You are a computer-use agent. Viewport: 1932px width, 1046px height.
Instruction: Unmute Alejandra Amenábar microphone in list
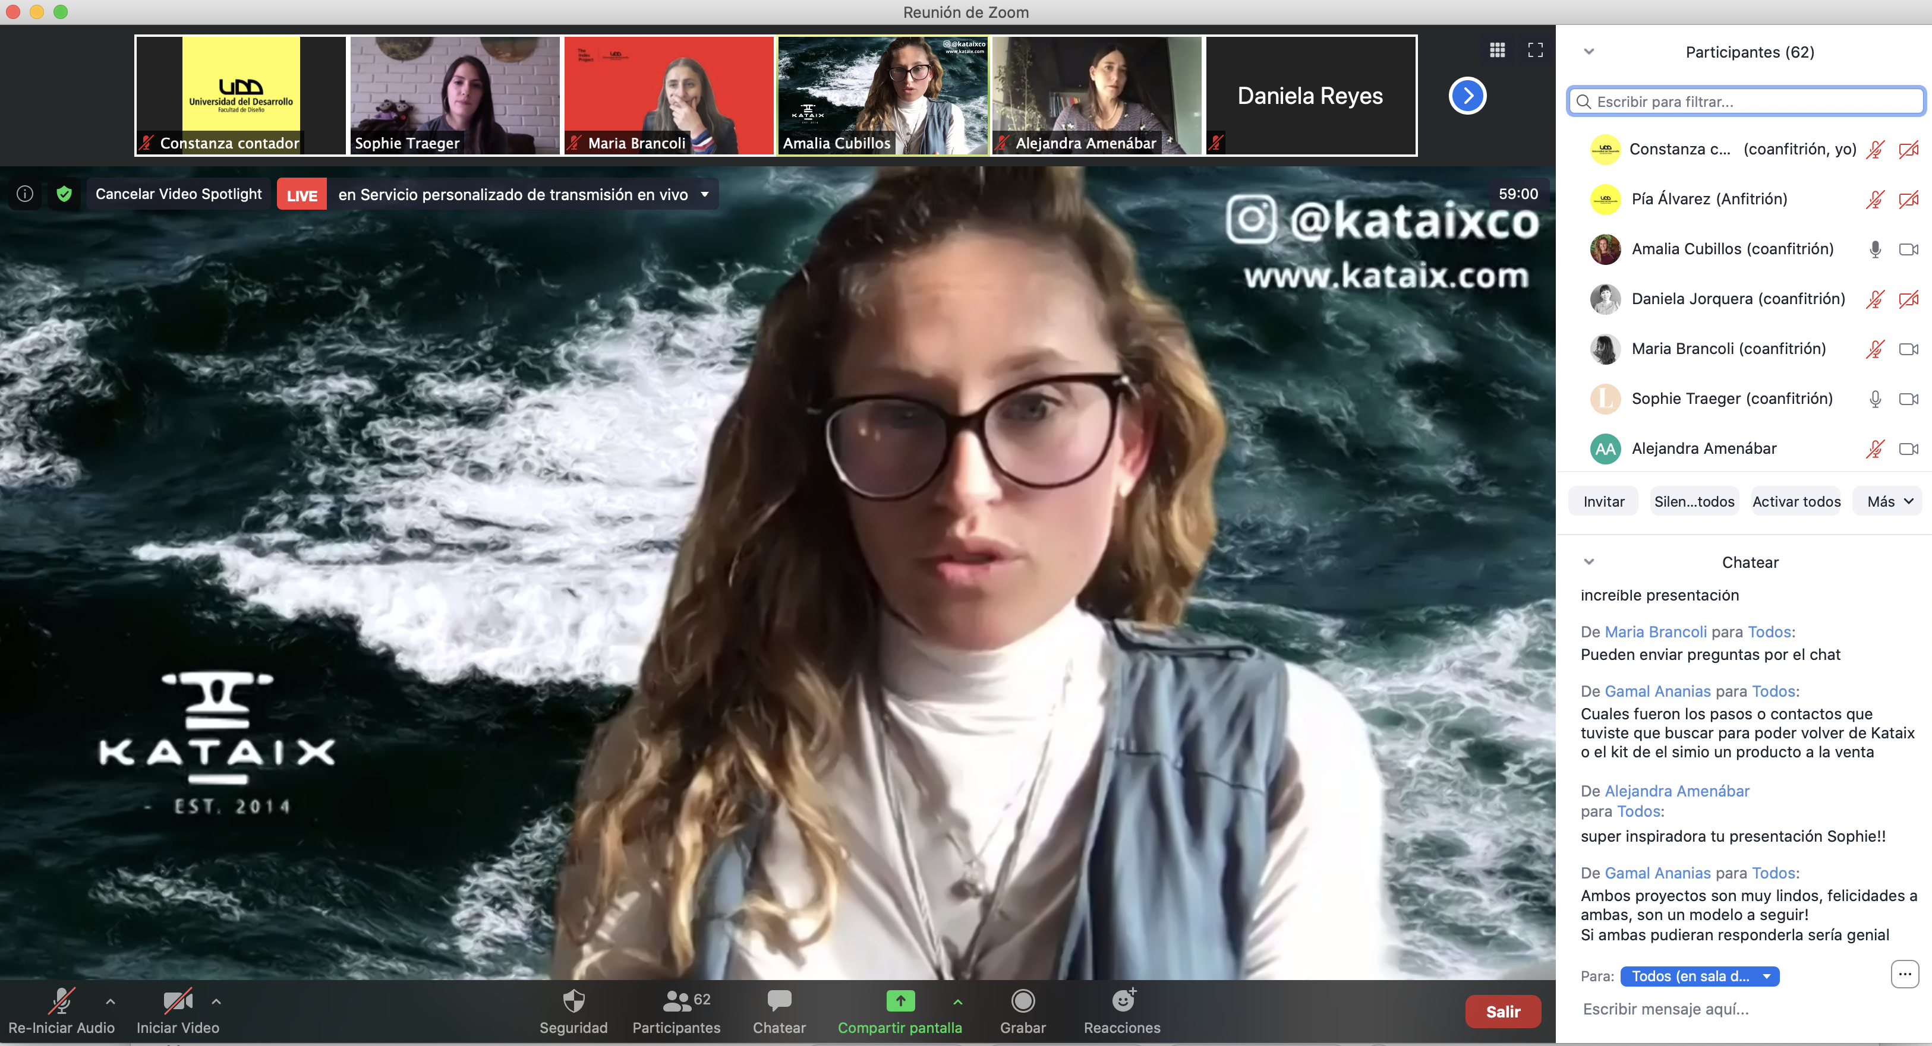(x=1875, y=449)
